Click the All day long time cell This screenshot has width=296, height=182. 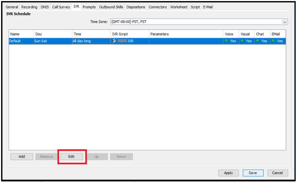91,41
